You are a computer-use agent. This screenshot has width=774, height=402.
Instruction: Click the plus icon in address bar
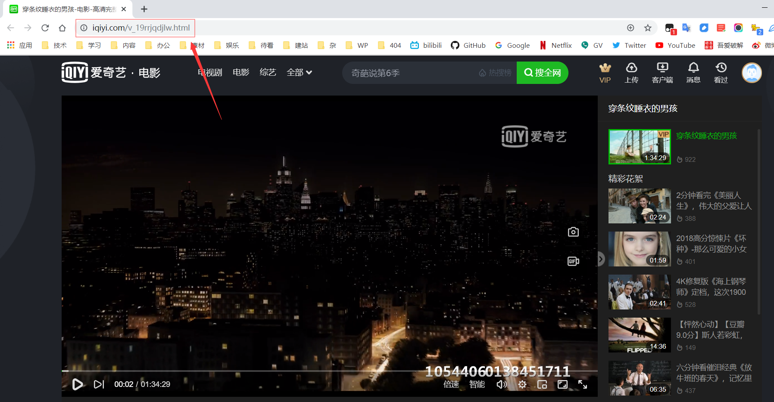click(x=630, y=28)
